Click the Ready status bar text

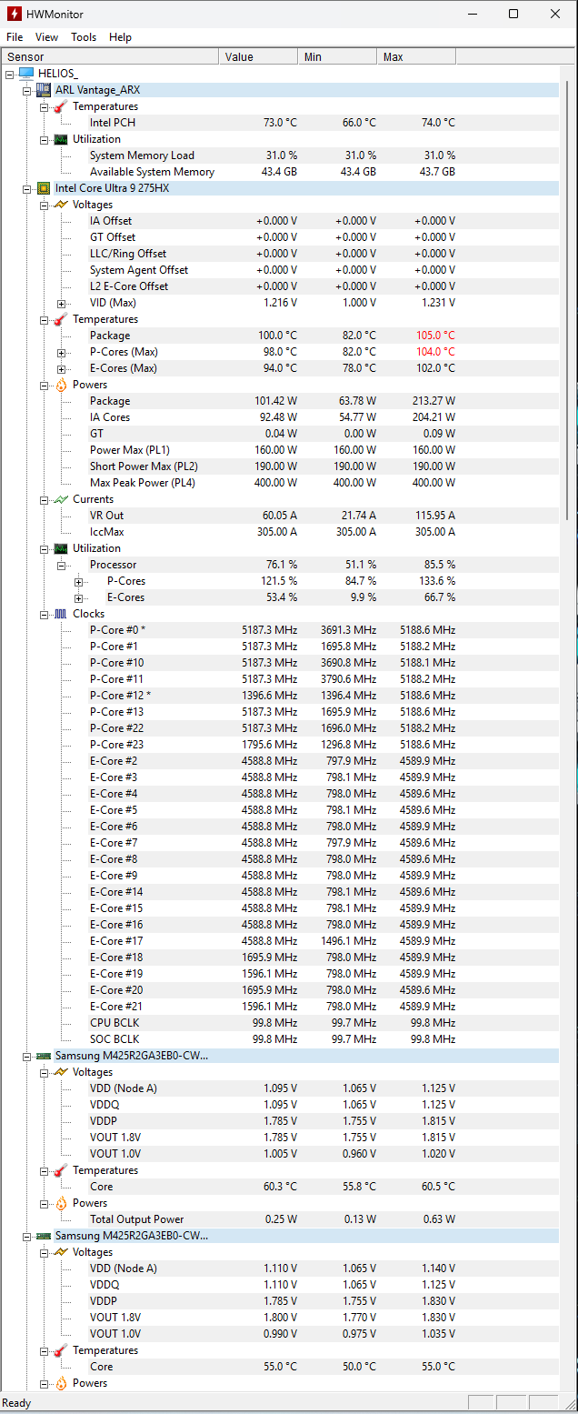point(18,1403)
